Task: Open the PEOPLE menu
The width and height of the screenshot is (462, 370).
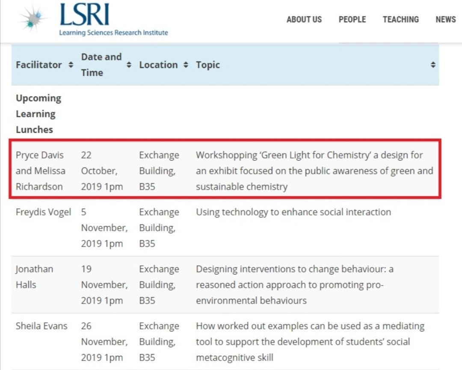Action: click(x=352, y=19)
